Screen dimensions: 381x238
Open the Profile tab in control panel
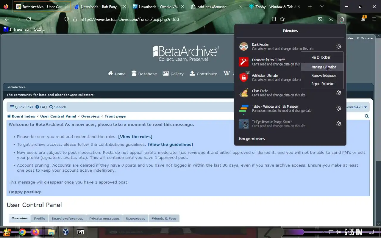click(x=40, y=218)
